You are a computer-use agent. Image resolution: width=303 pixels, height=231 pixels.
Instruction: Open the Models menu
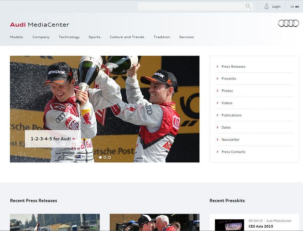click(x=16, y=37)
